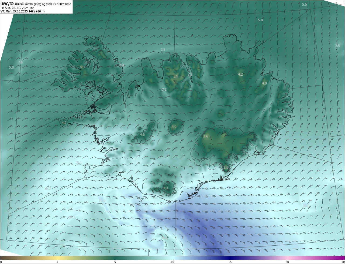Click the 10.2 value label on the map

pyautogui.click(x=47, y=188)
